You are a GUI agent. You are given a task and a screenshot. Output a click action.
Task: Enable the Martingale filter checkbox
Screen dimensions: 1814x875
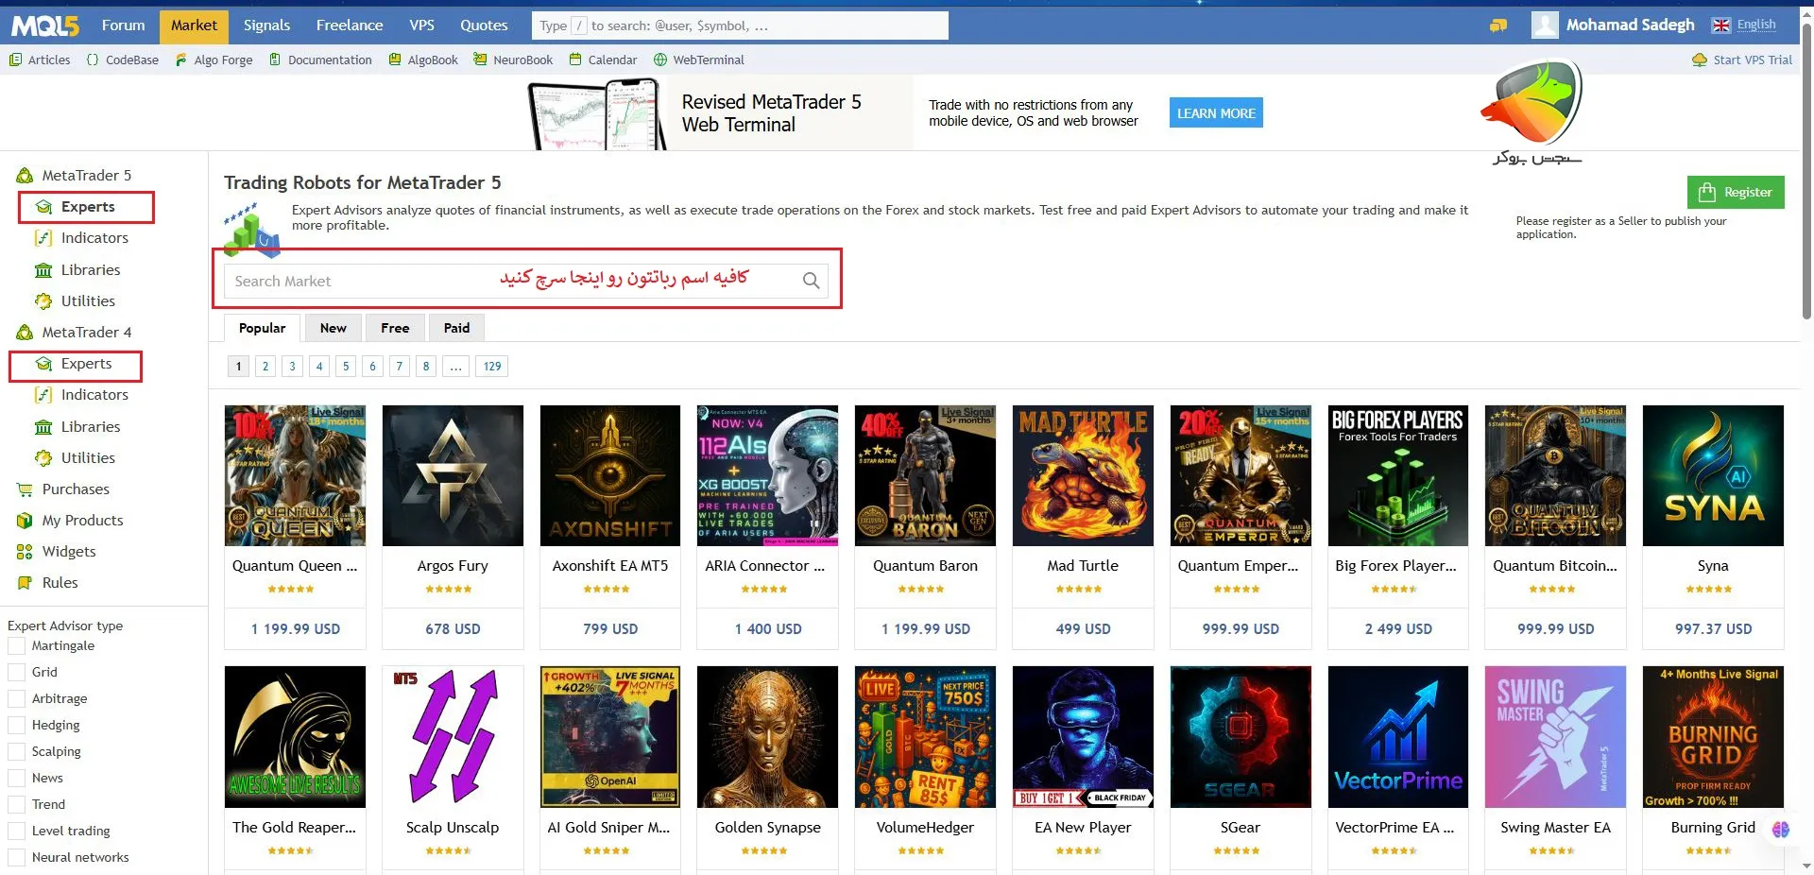tap(16, 646)
